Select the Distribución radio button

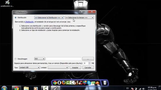tap(16, 17)
